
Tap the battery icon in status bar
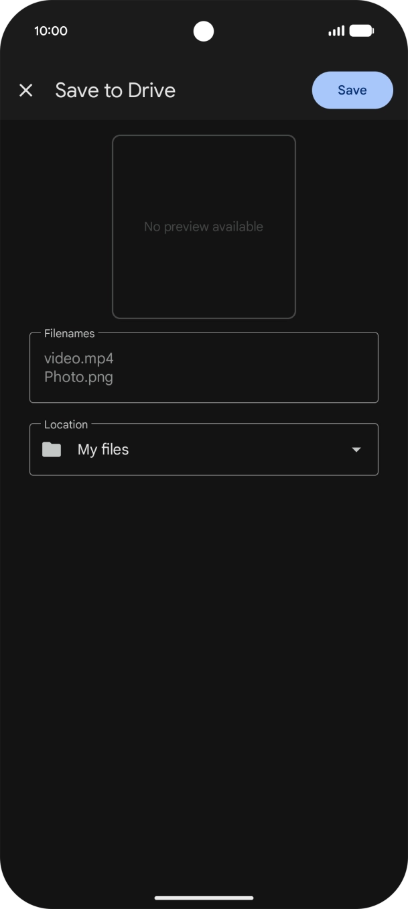click(x=361, y=31)
